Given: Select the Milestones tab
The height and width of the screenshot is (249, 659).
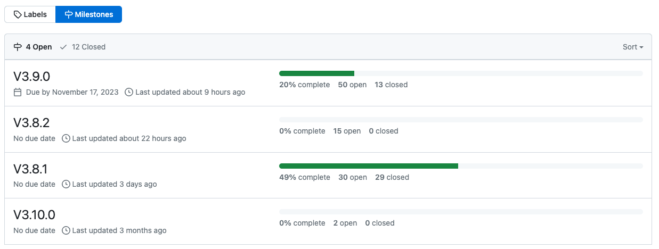Looking at the screenshot, I should click(88, 15).
